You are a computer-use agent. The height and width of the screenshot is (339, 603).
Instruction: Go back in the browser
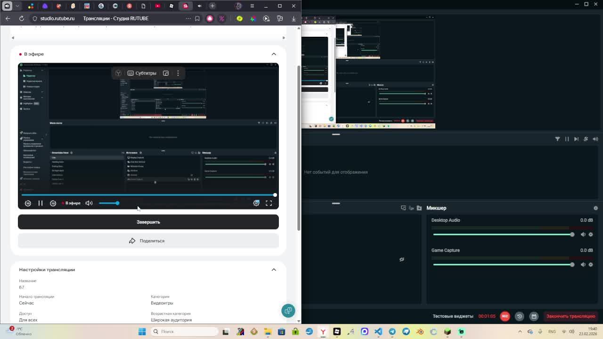click(8, 18)
